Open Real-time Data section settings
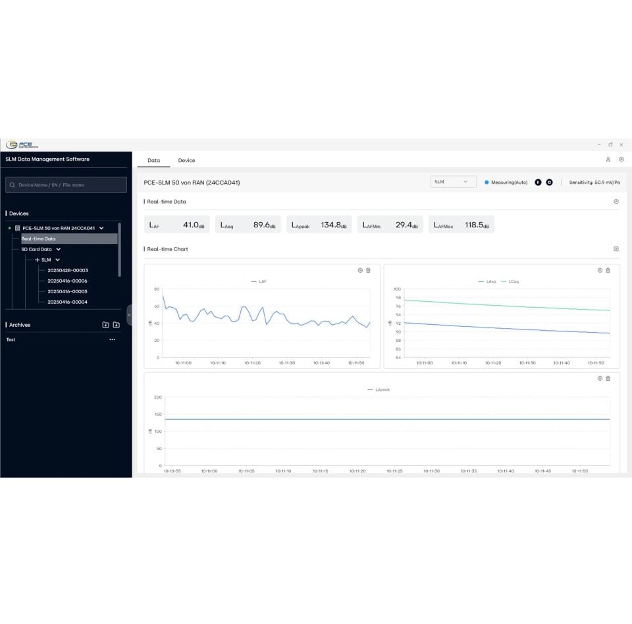This screenshot has height=624, width=632. (x=616, y=202)
